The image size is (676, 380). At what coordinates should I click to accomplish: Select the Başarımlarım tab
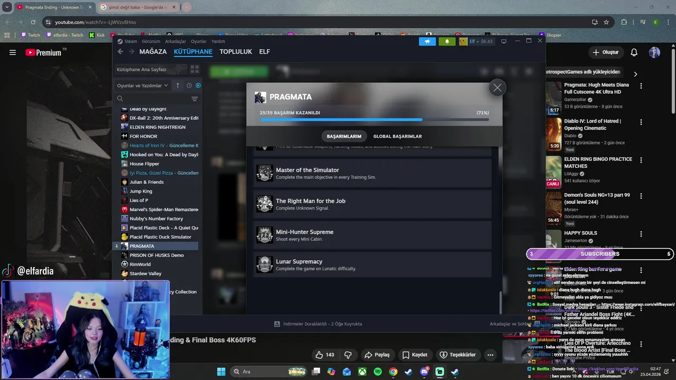point(344,136)
